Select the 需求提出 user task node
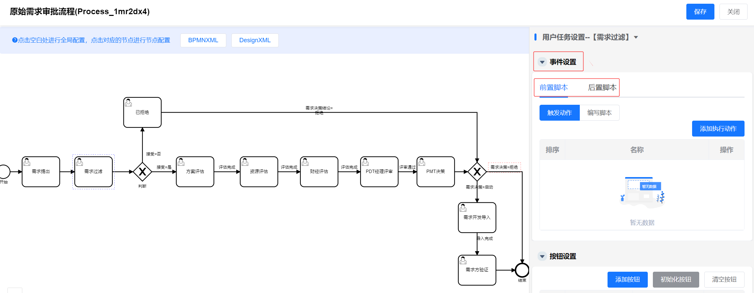The width and height of the screenshot is (754, 293). coord(41,172)
